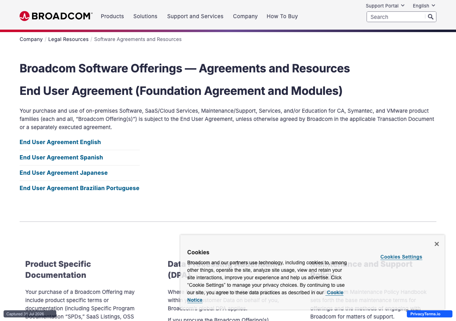Click Software Agreements and Resources breadcrumb text
This screenshot has height=321, width=456.
pyautogui.click(x=138, y=39)
